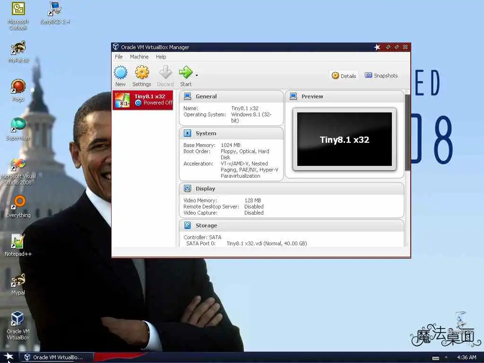Click the Storage section header
This screenshot has height=363, width=484.
[291, 225]
